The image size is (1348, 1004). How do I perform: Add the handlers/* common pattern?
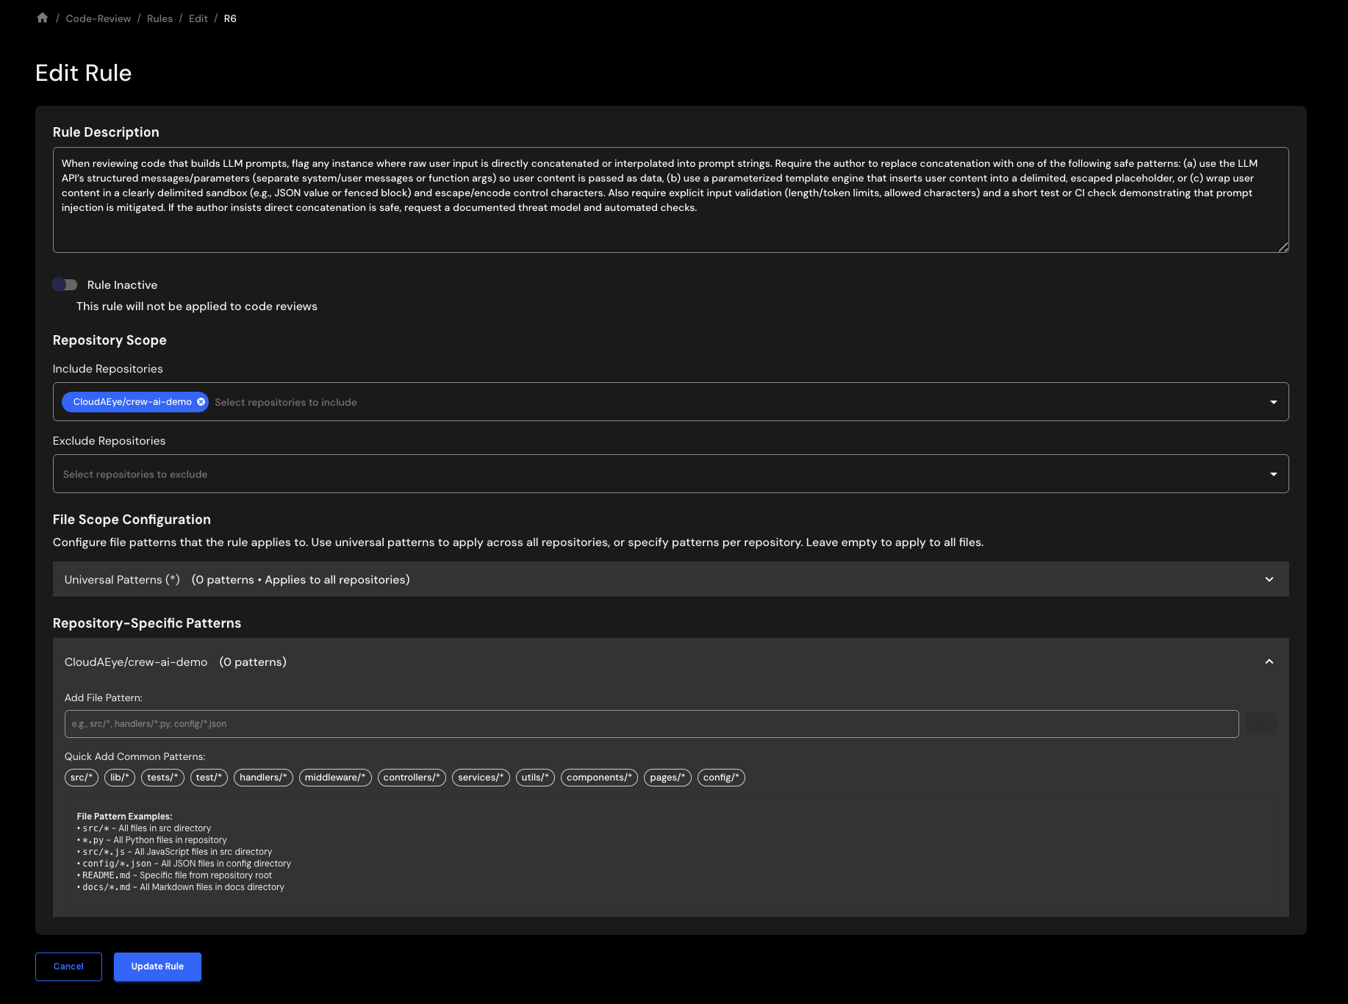coord(263,778)
